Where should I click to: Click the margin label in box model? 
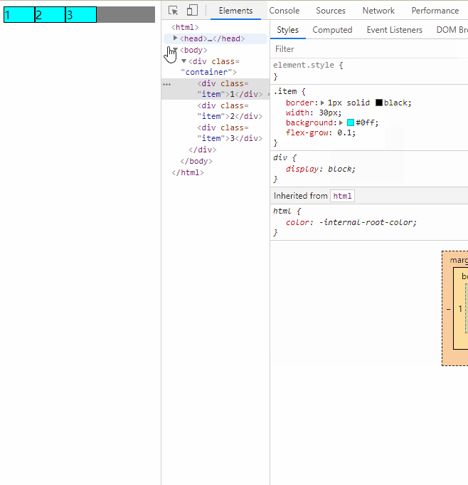pos(459,260)
